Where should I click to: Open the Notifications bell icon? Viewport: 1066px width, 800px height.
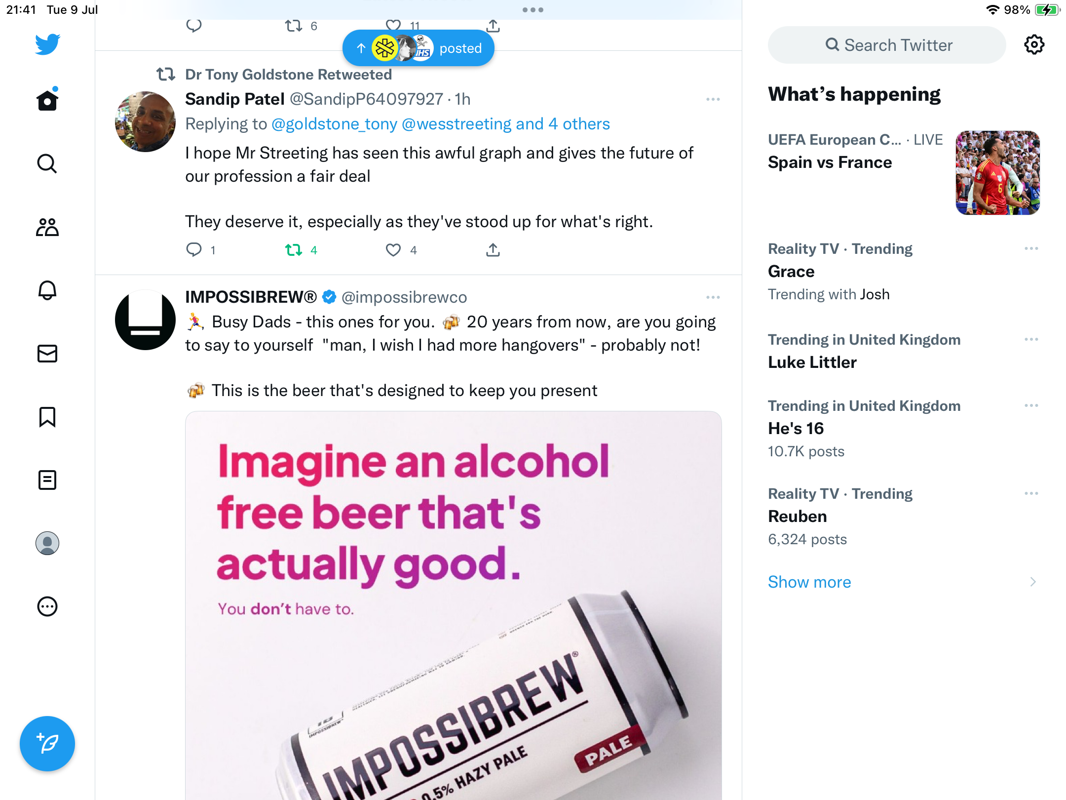47,290
